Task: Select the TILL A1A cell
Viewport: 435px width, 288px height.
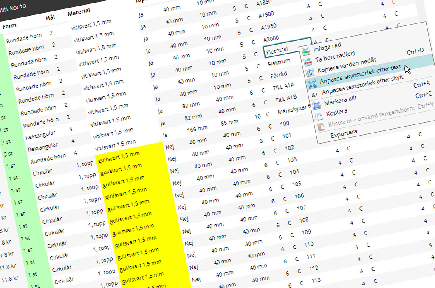Action: point(284,87)
